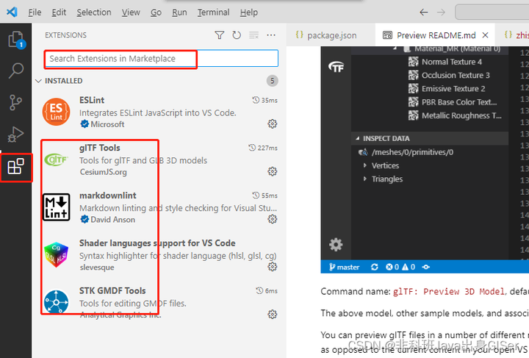Screen dimensions: 529x358
Task: Go back with the left arrow
Action: [424, 12]
